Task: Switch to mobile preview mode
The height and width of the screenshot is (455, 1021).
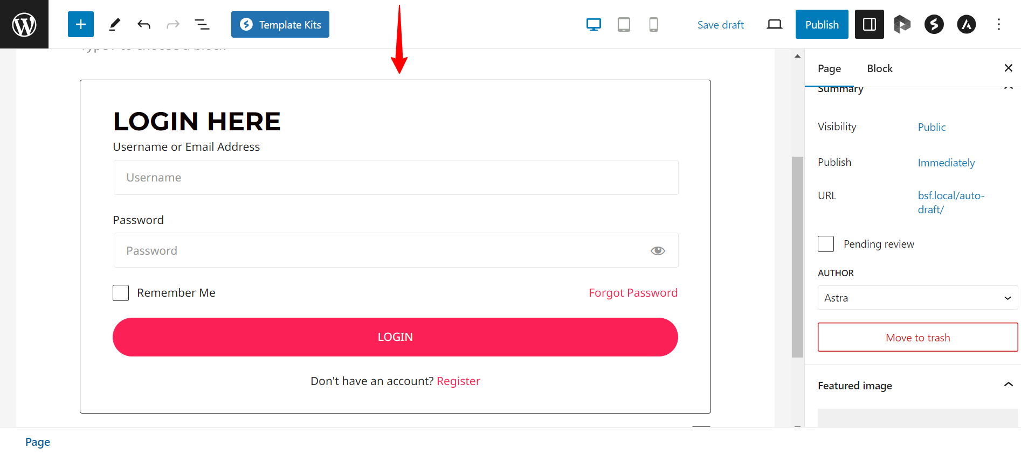Action: click(653, 24)
